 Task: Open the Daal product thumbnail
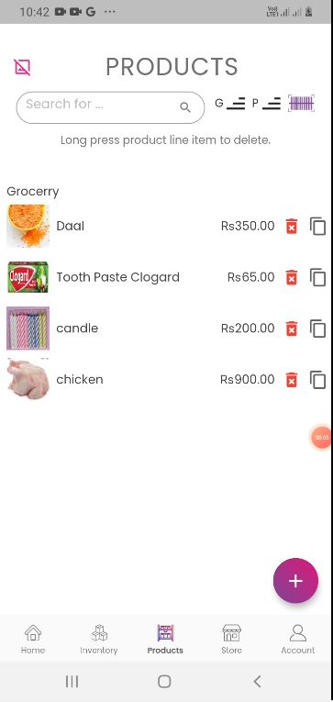(28, 226)
